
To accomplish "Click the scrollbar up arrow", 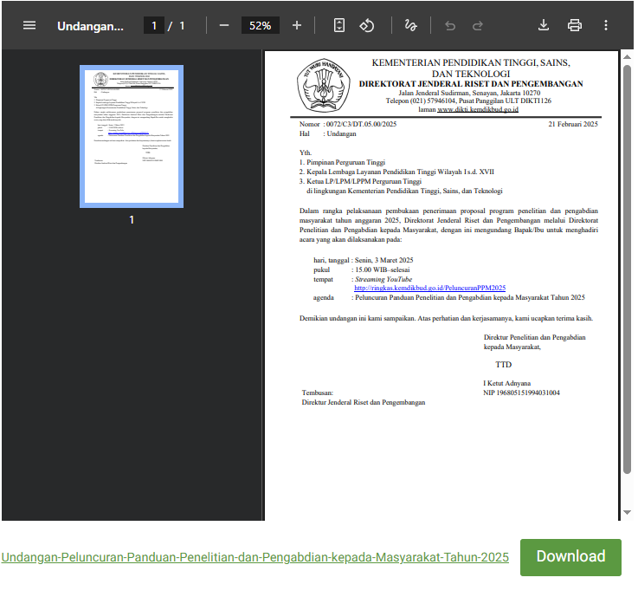I will click(x=628, y=58).
